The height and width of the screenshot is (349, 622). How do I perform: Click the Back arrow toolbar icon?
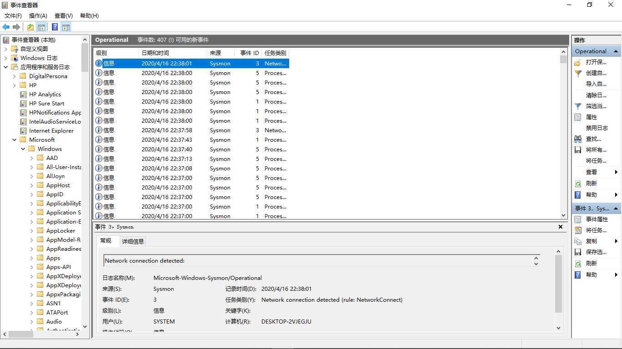click(6, 27)
